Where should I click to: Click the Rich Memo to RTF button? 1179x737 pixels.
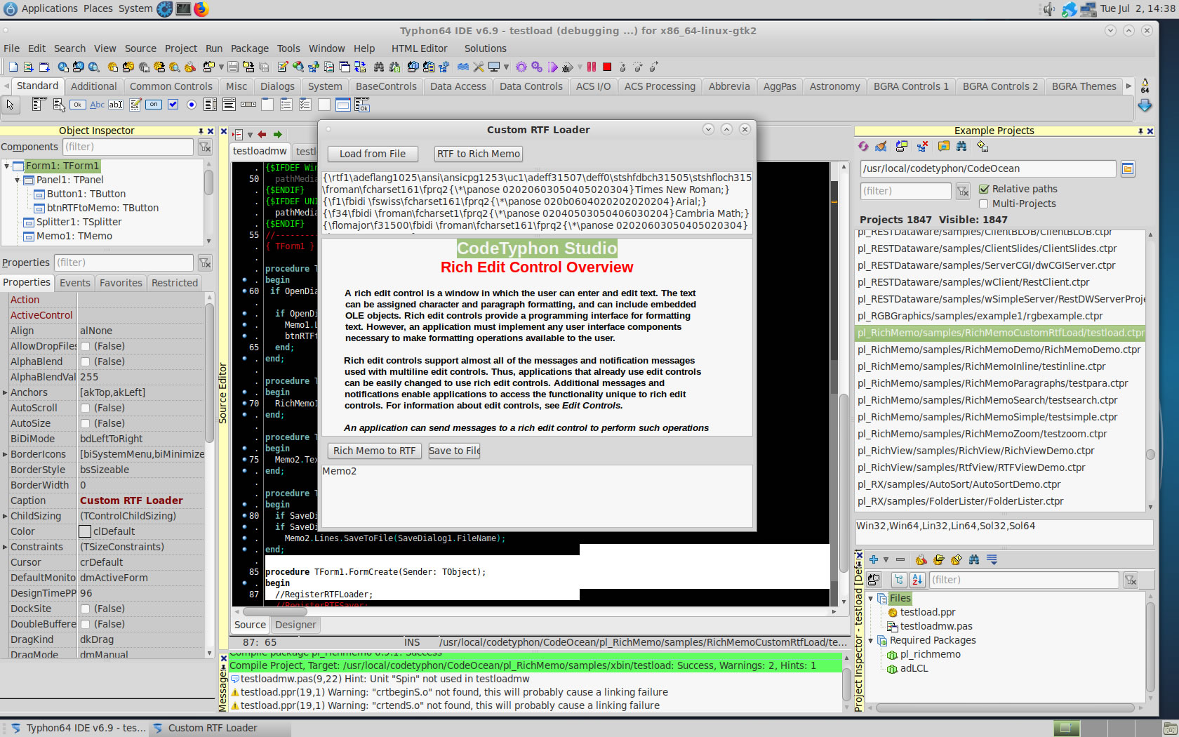(375, 451)
